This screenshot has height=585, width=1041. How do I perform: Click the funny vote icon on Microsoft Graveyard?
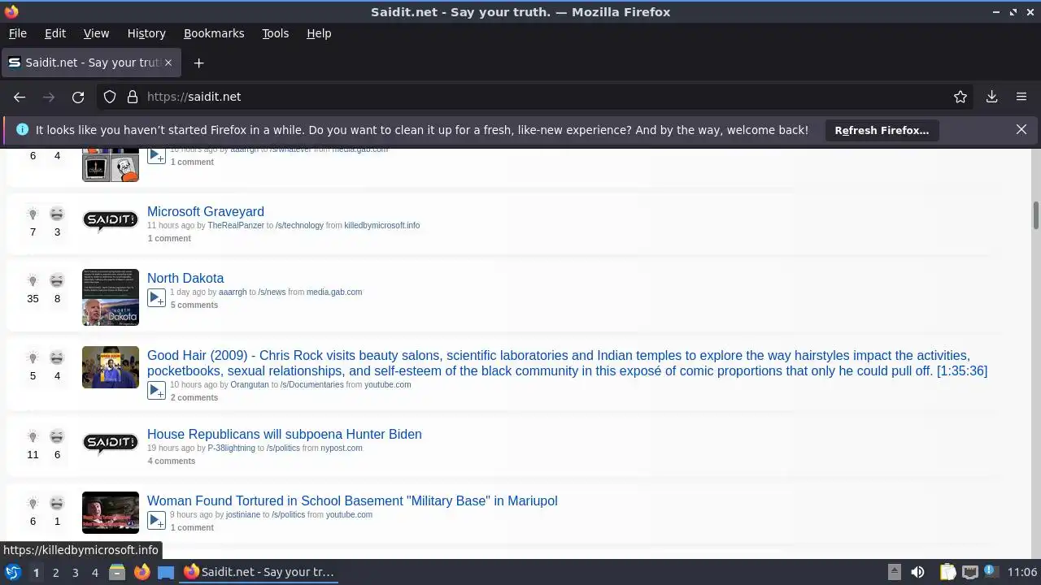click(57, 214)
